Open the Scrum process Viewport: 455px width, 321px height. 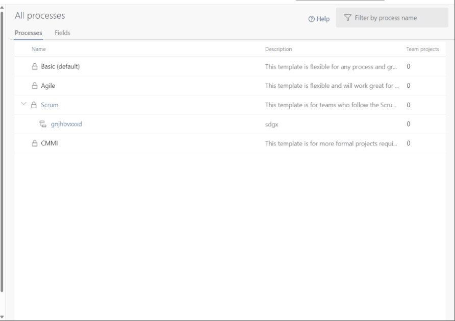[49, 104]
